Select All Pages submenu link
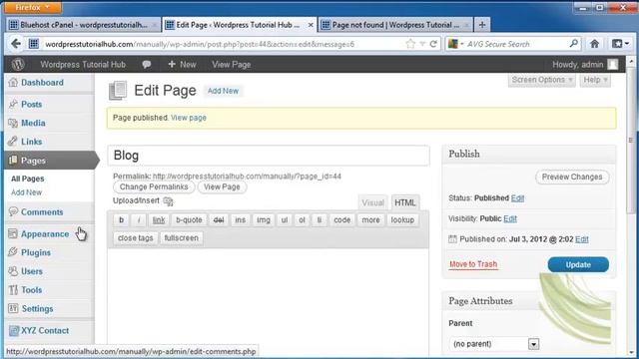The image size is (639, 359). (27, 179)
